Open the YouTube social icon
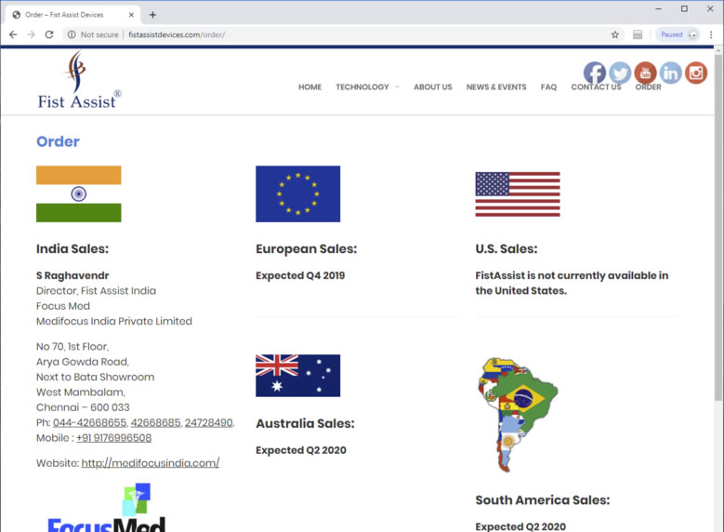This screenshot has height=532, width=724. (x=645, y=73)
